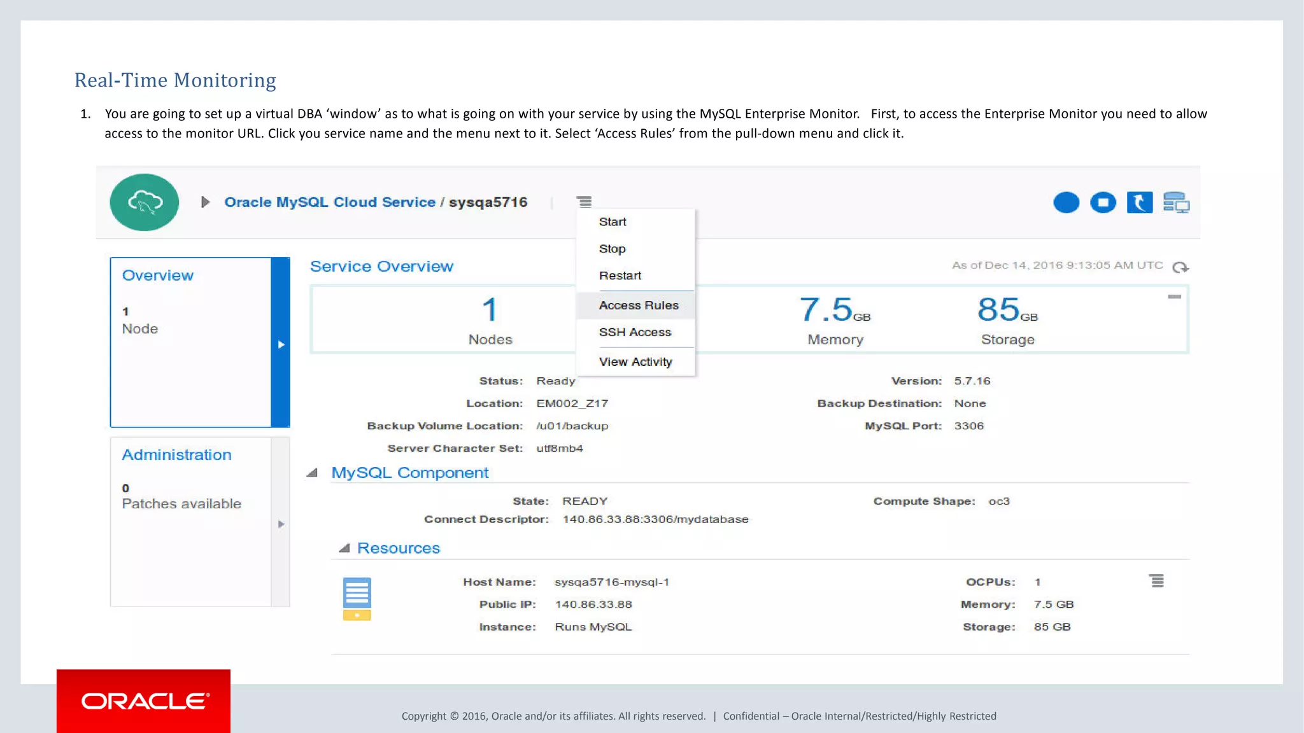Screen dimensions: 1304x733
Task: Click the status value Ready
Action: [556, 381]
